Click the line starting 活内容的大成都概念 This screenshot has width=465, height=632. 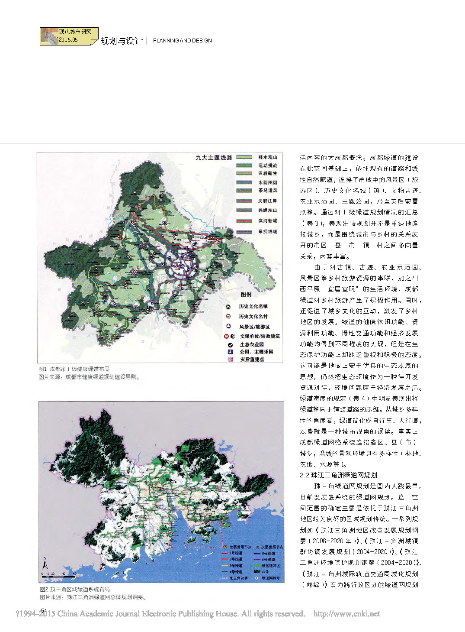point(359,158)
